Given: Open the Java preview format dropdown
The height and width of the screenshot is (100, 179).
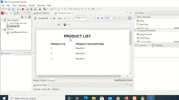Looking at the screenshot, I should click(65, 18).
